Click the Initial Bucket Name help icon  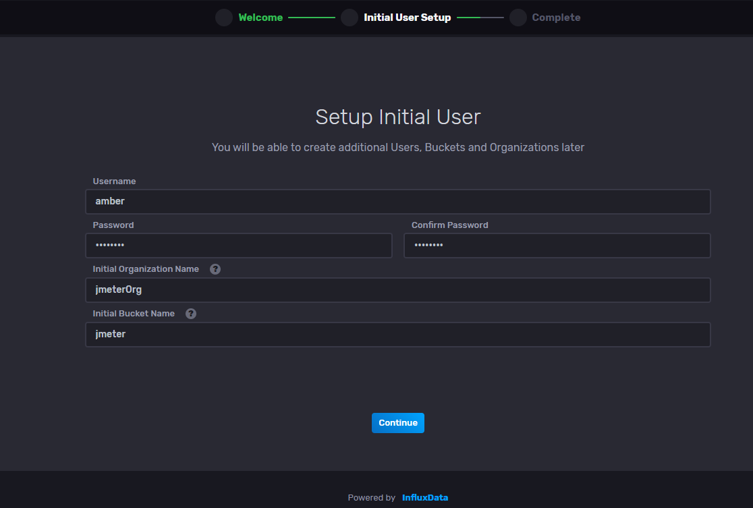pos(191,314)
